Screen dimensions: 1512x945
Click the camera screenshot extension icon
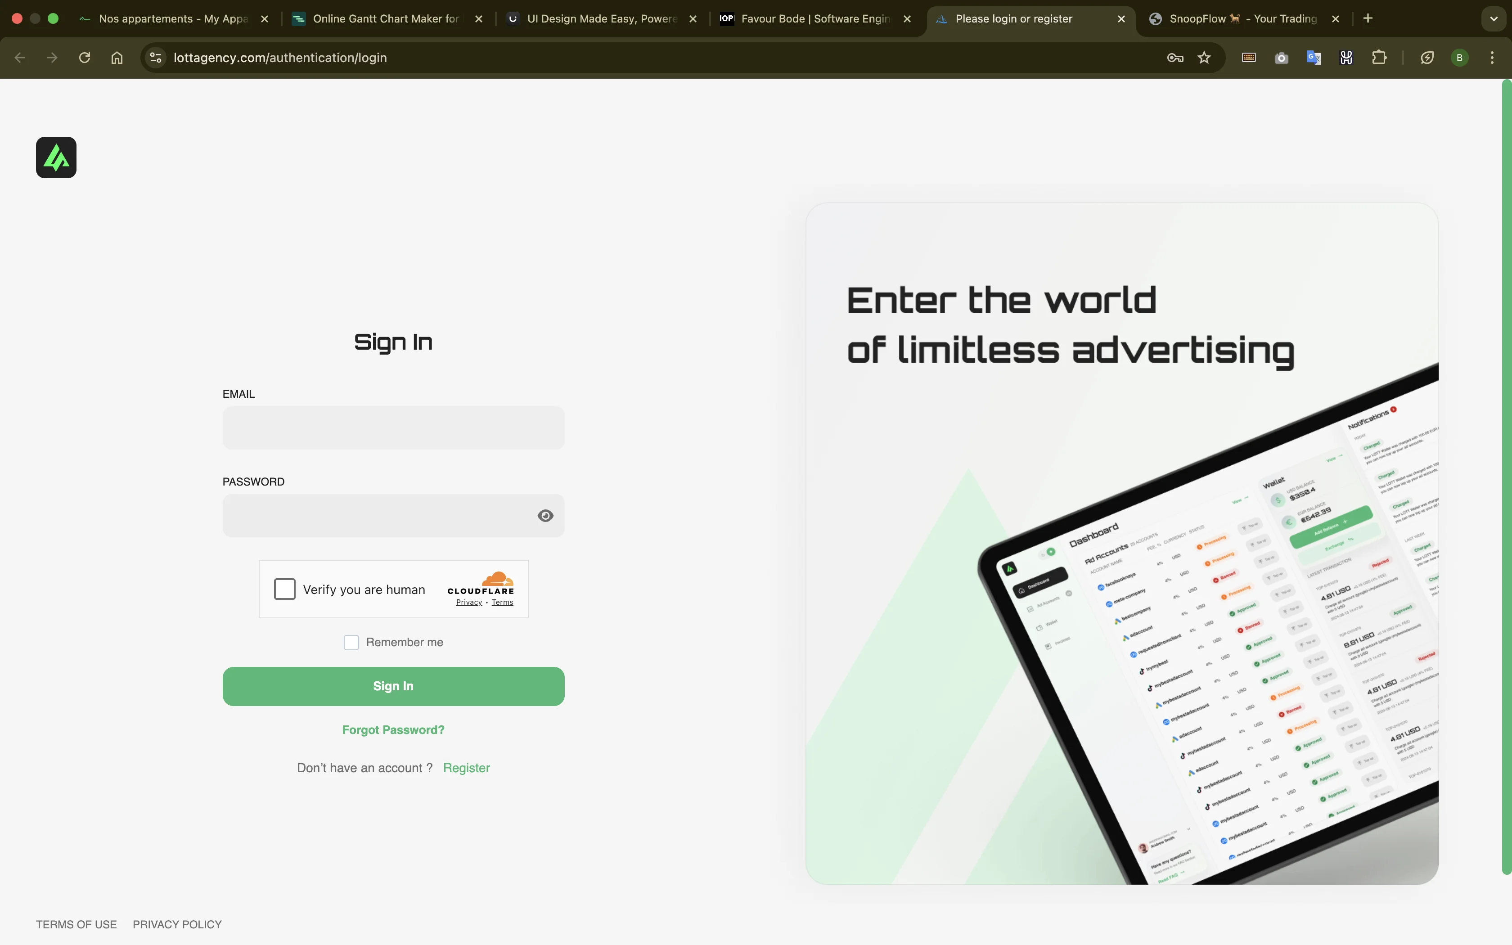point(1281,58)
